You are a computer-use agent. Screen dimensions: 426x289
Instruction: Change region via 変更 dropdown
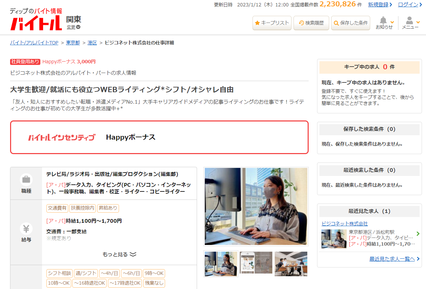(73, 27)
